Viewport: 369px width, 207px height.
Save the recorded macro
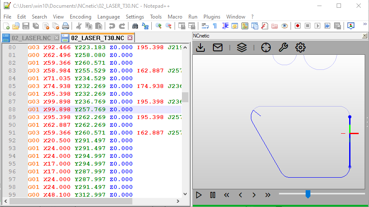pos(338,26)
